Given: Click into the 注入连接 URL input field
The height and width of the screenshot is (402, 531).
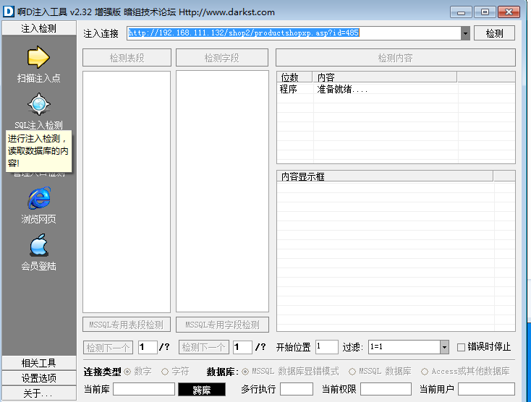Looking at the screenshot, I should point(294,33).
